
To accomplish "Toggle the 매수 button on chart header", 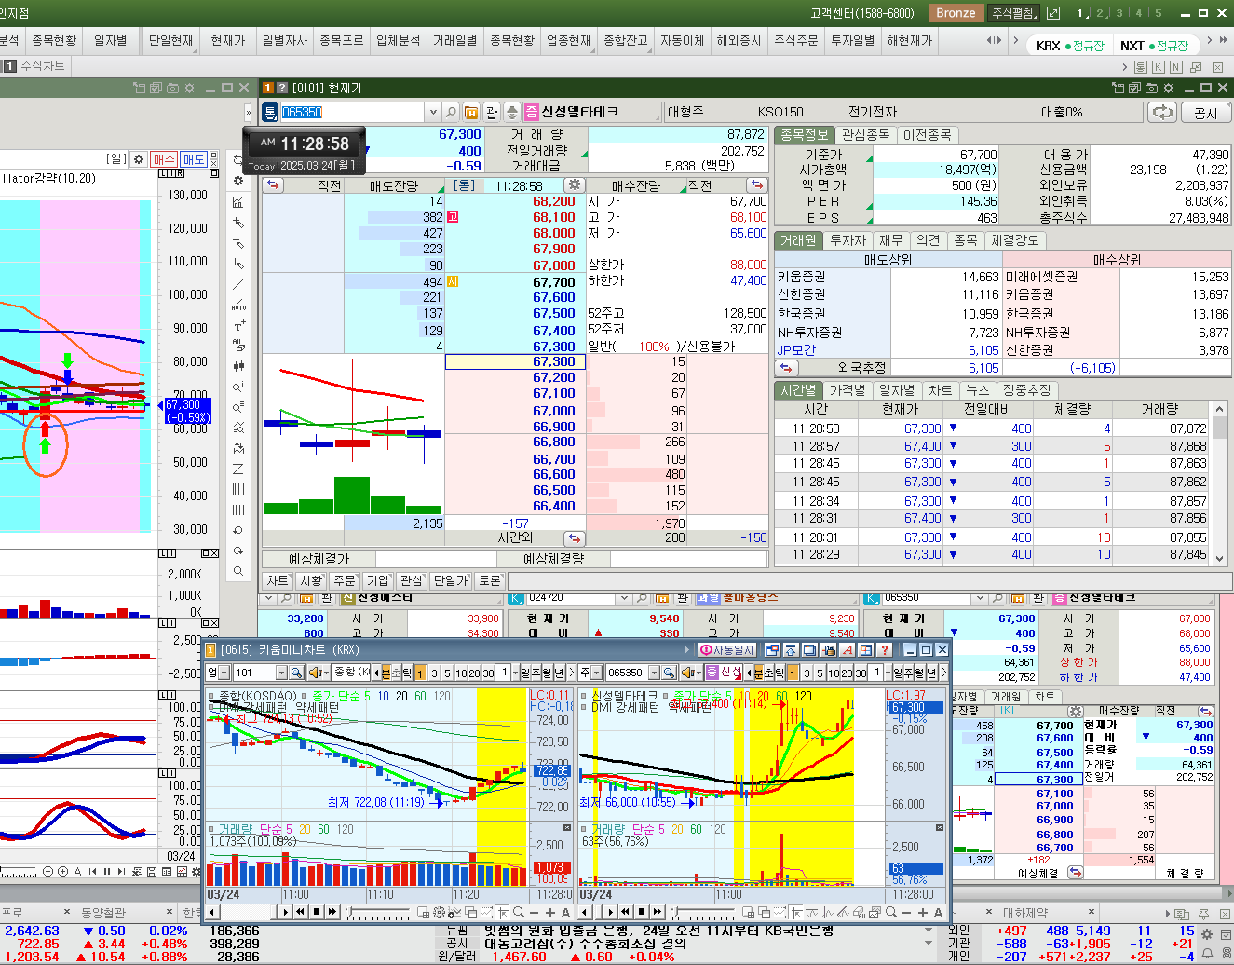I will coord(164,159).
